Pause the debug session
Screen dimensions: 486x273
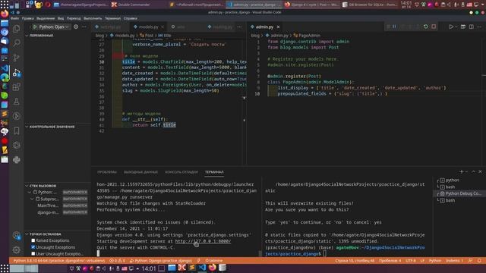tap(394, 27)
